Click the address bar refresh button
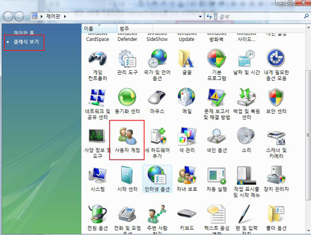 210,16
